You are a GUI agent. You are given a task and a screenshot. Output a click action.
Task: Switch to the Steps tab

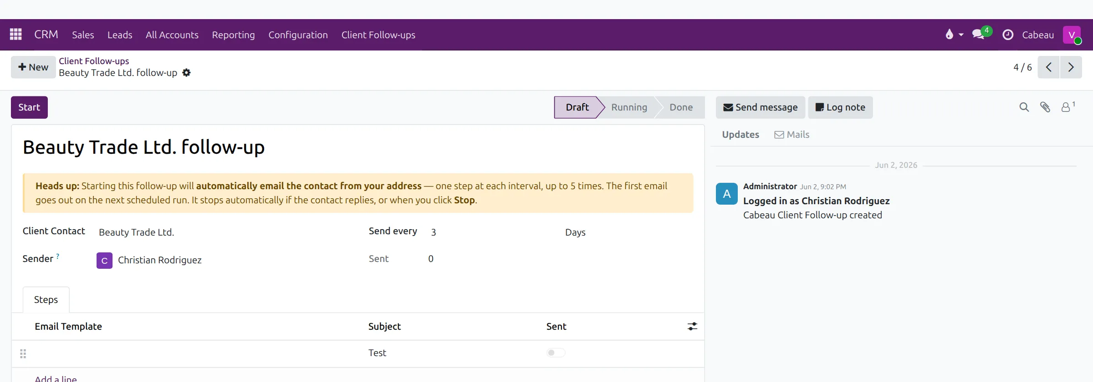(46, 300)
